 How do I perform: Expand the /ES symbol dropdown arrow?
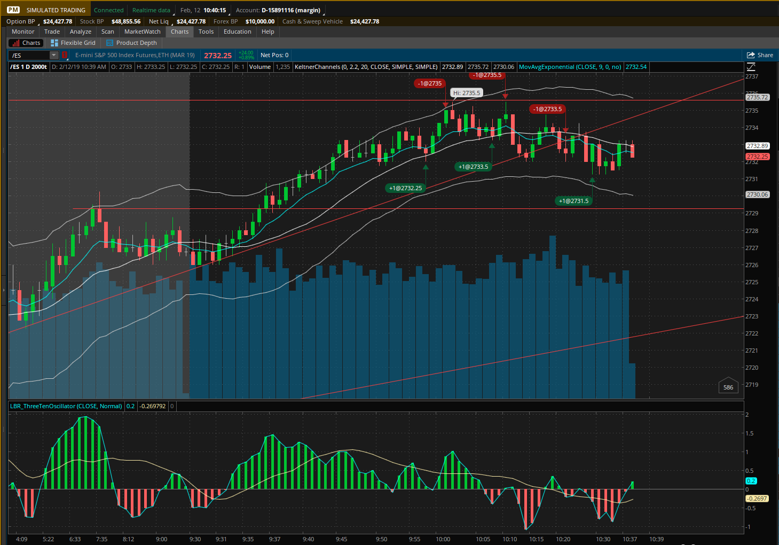coord(53,55)
